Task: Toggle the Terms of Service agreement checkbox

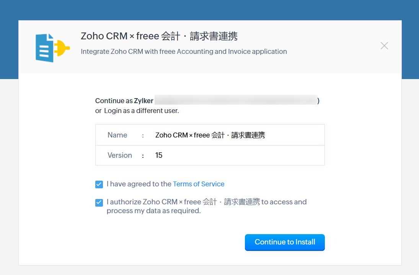Action: click(x=99, y=184)
